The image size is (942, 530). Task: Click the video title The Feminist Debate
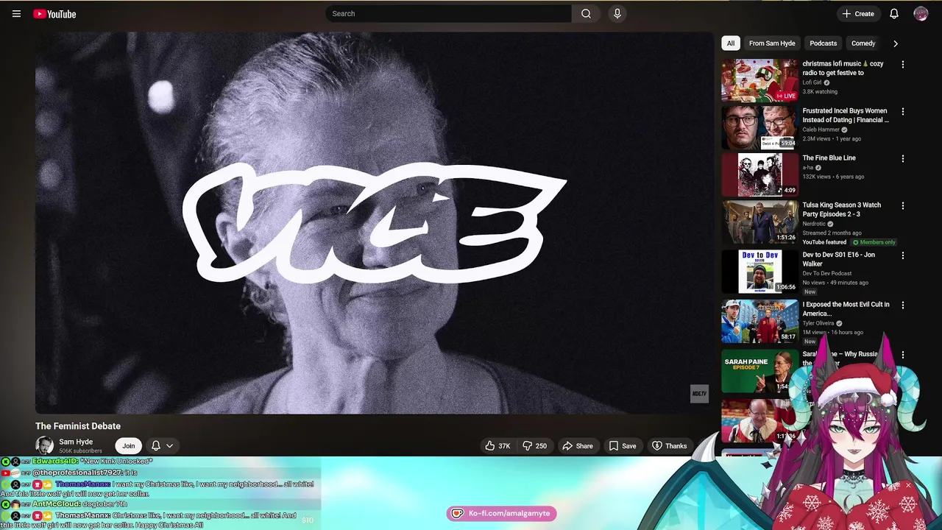click(x=78, y=426)
